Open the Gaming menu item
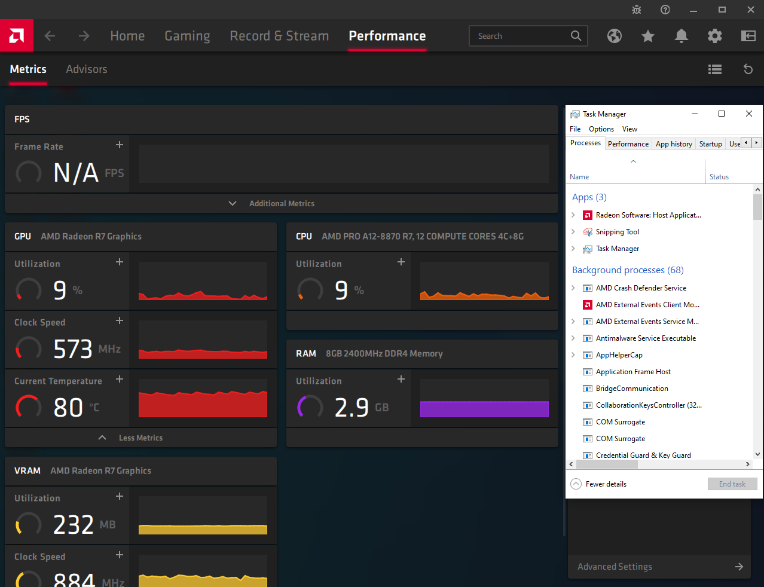The width and height of the screenshot is (764, 587). (187, 36)
